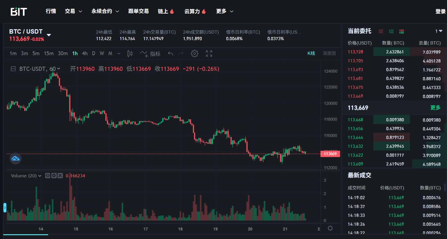Open the 永续合约 menu
This screenshot has height=239, width=447.
(x=105, y=11)
